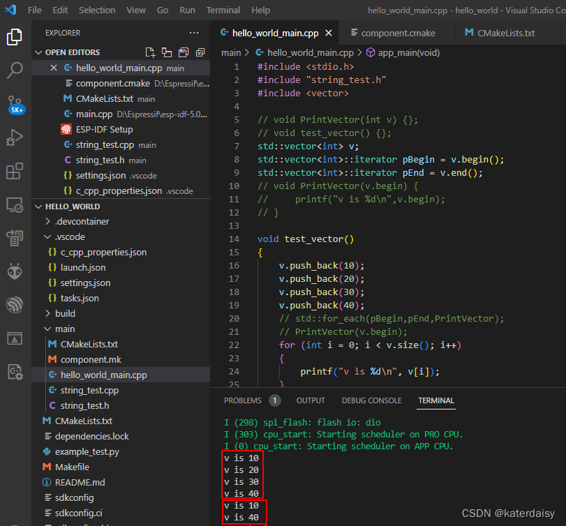The image size is (566, 526).
Task: Click the #include <vector> code line
Action: point(303,93)
